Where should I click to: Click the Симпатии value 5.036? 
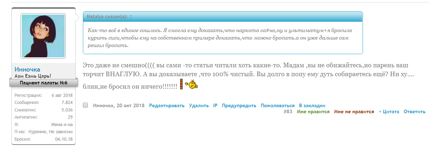[67, 110]
